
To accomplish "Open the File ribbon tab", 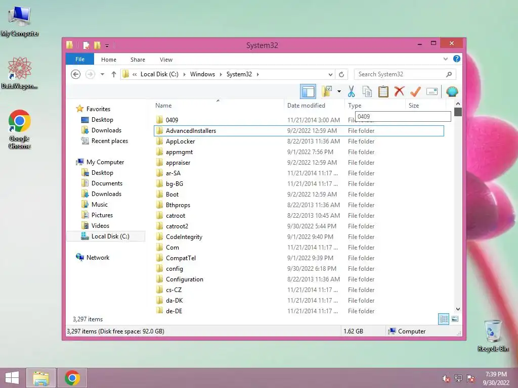I will [79, 60].
